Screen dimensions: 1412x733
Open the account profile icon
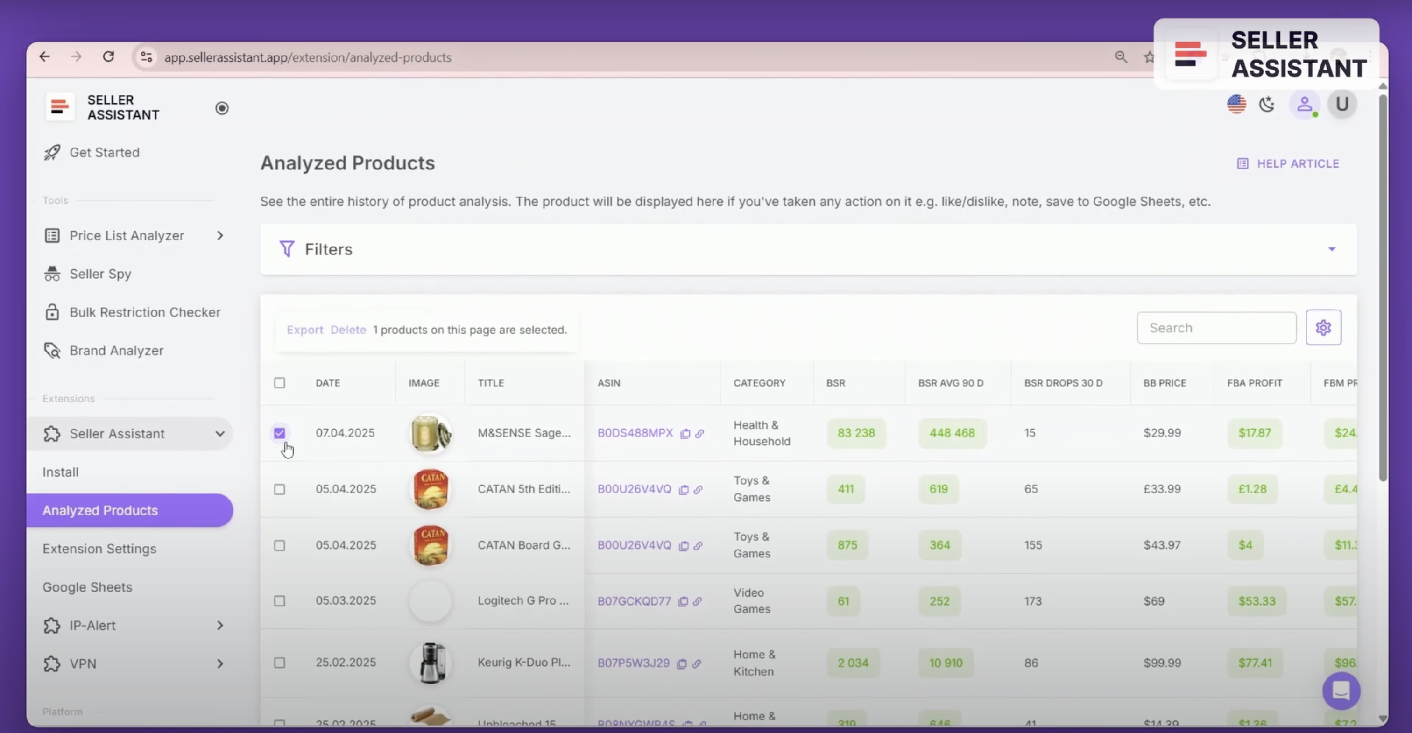[1305, 104]
